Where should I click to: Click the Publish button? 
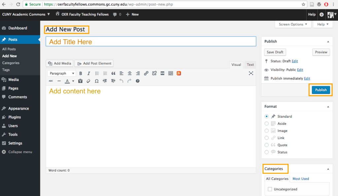[321, 90]
